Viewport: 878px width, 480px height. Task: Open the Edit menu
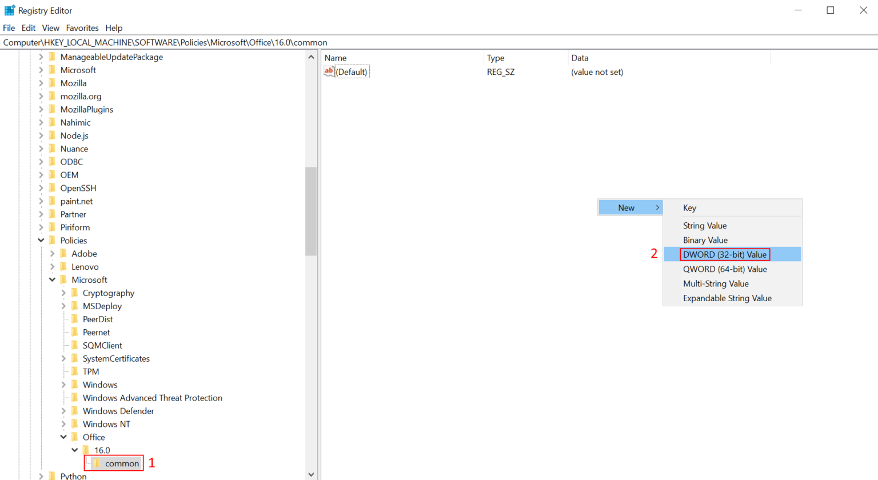click(28, 28)
